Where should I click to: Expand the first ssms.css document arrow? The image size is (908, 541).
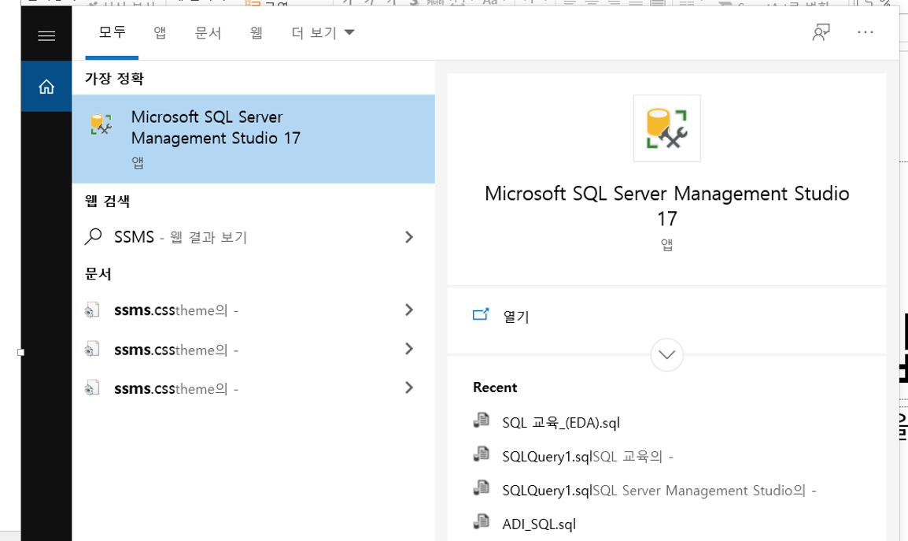tap(409, 309)
